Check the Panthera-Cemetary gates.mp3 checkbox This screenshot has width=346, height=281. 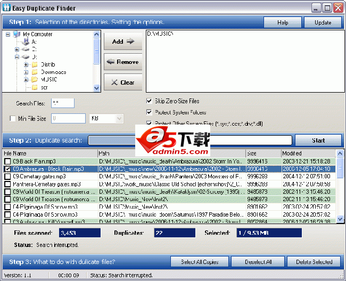tap(7, 184)
